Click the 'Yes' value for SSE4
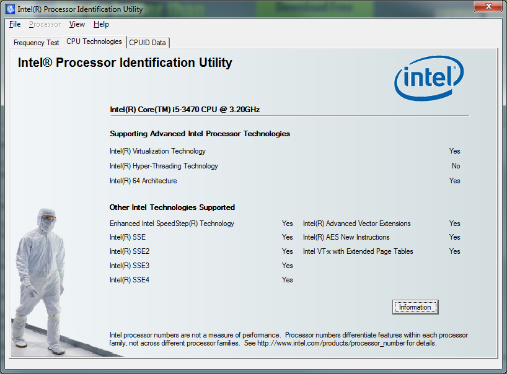This screenshot has height=374, width=507. (287, 280)
